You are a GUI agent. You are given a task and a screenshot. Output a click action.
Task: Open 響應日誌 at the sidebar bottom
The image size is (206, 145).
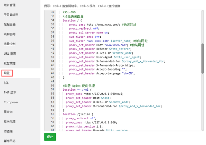coord(10,141)
